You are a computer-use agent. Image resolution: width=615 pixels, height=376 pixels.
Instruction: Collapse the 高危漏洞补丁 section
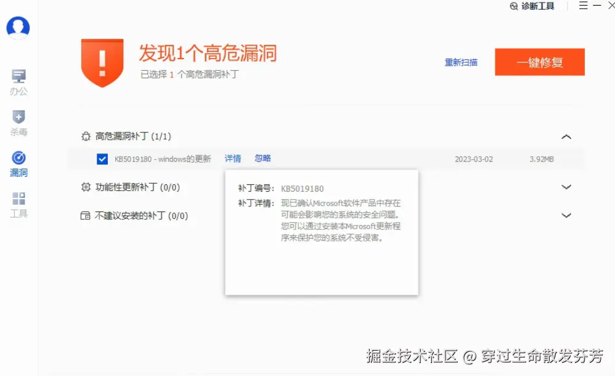coord(566,137)
